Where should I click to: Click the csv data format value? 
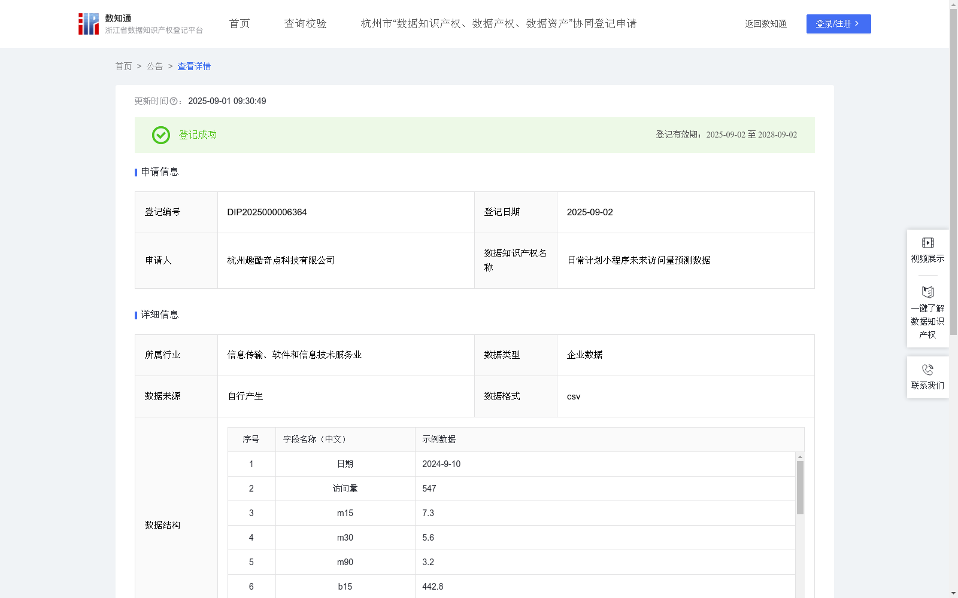[574, 396]
